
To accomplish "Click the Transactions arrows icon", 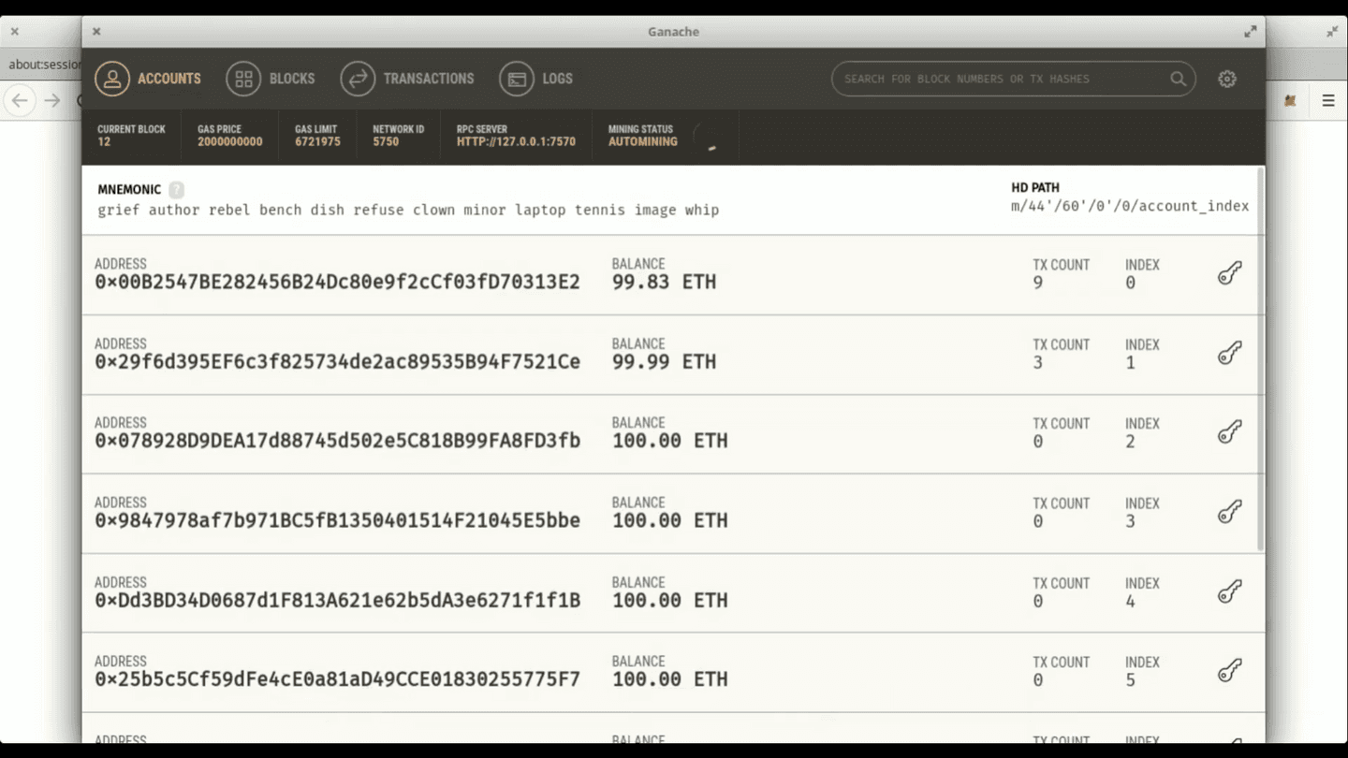I will [x=357, y=79].
